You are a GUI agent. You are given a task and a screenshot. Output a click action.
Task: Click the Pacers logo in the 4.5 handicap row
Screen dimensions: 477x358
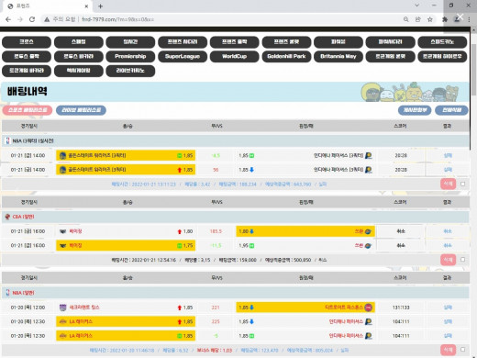click(x=369, y=155)
